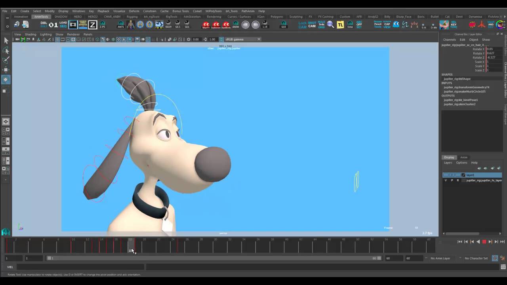Open the No Anim Layer dropdown
The height and width of the screenshot is (285, 507).
[x=440, y=258]
